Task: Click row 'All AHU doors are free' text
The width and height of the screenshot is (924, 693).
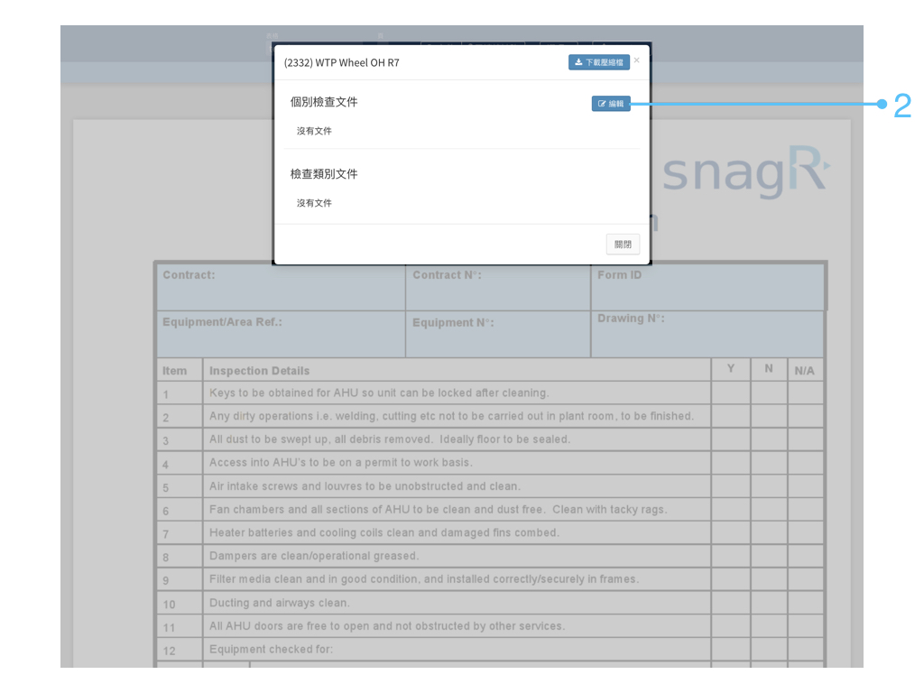Action: point(387,626)
